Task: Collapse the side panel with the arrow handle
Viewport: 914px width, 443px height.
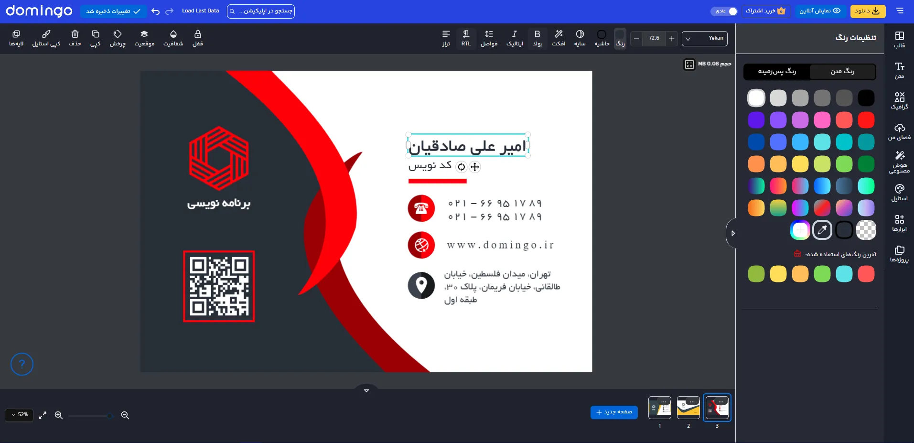Action: coord(732,233)
